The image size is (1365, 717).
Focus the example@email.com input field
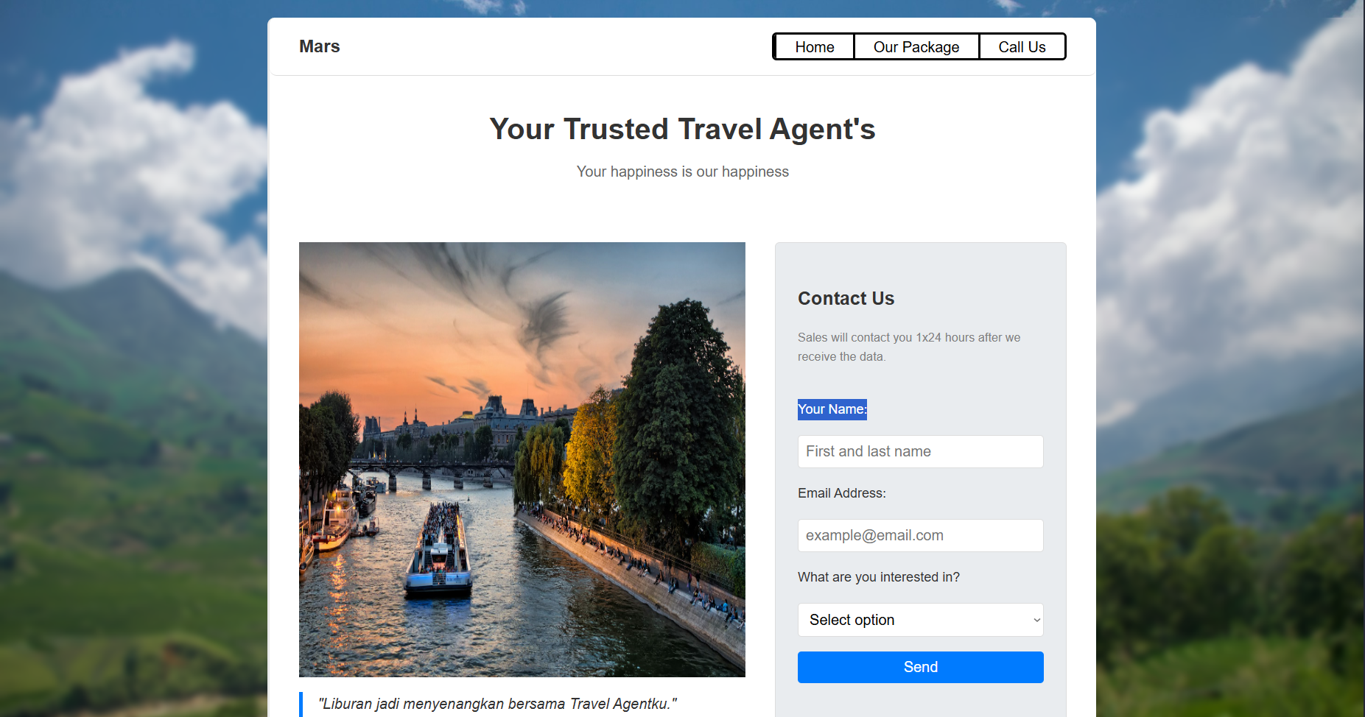pos(921,535)
